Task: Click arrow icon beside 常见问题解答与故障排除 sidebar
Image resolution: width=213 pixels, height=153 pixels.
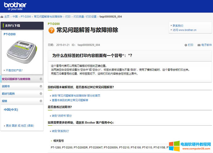Action: point(41,79)
